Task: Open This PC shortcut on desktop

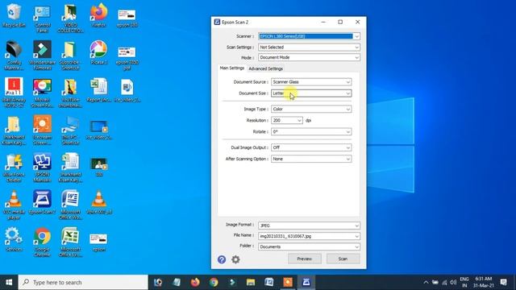Action: [x=70, y=130]
